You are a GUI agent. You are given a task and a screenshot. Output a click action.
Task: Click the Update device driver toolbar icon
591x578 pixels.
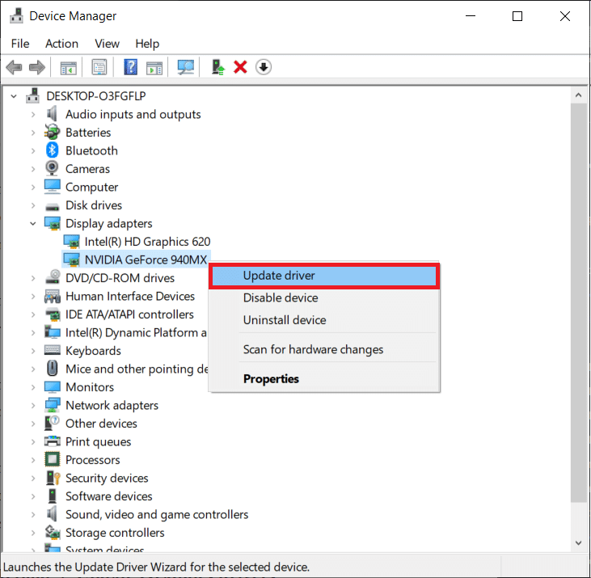217,67
